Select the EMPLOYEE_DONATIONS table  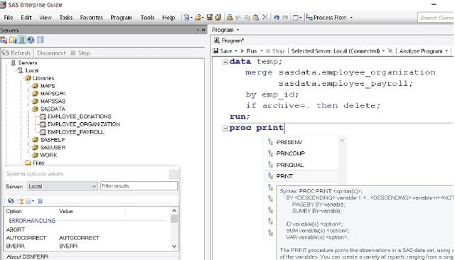pos(79,117)
